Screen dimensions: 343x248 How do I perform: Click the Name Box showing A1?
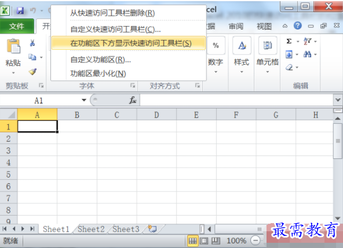point(39,100)
